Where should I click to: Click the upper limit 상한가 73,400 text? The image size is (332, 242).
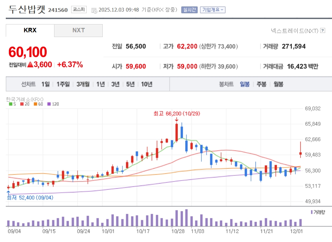coord(218,46)
